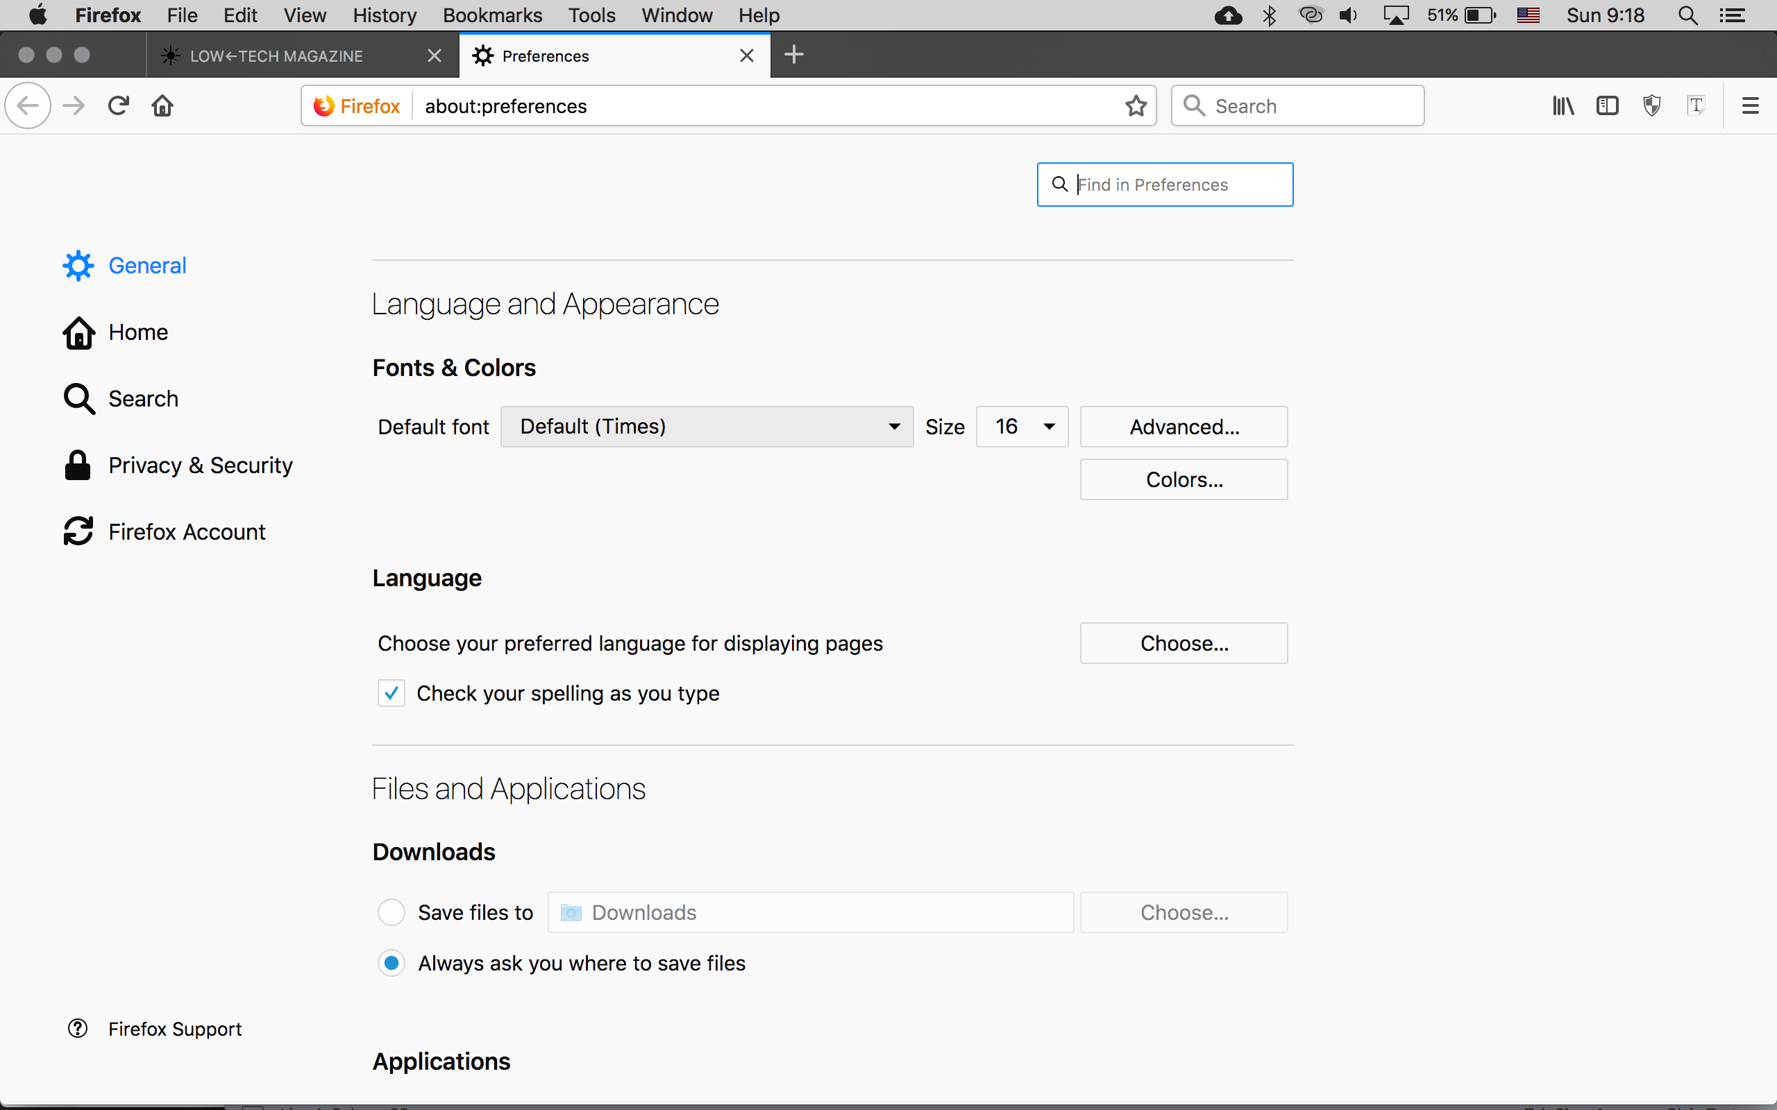Click the Language Choose button
The width and height of the screenshot is (1777, 1110).
coord(1184,643)
